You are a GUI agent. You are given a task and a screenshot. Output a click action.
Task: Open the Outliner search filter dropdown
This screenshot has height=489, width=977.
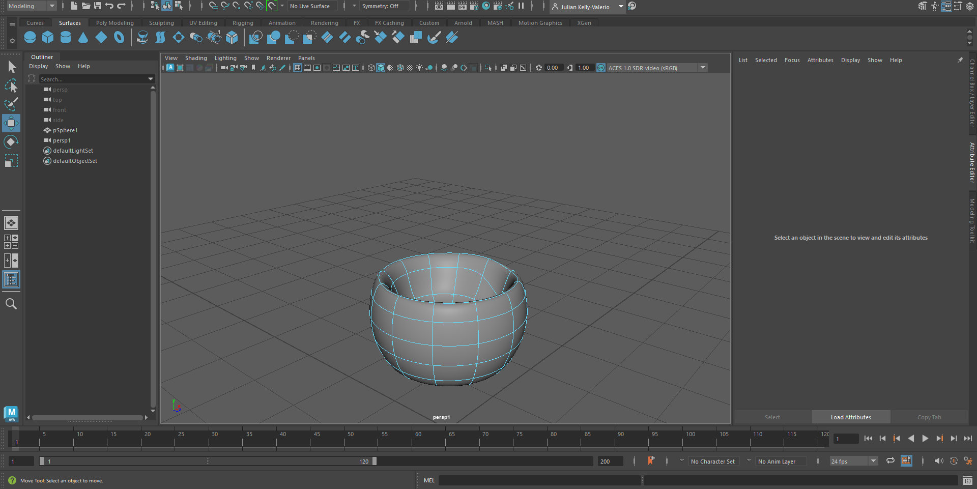(151, 79)
